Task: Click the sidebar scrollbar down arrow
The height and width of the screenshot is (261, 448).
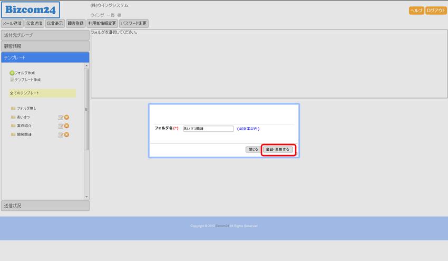Action: (x=87, y=197)
